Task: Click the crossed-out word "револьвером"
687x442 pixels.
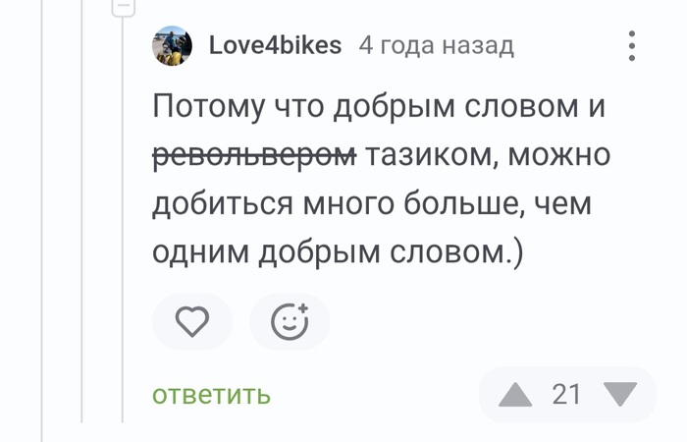Action: click(x=254, y=155)
